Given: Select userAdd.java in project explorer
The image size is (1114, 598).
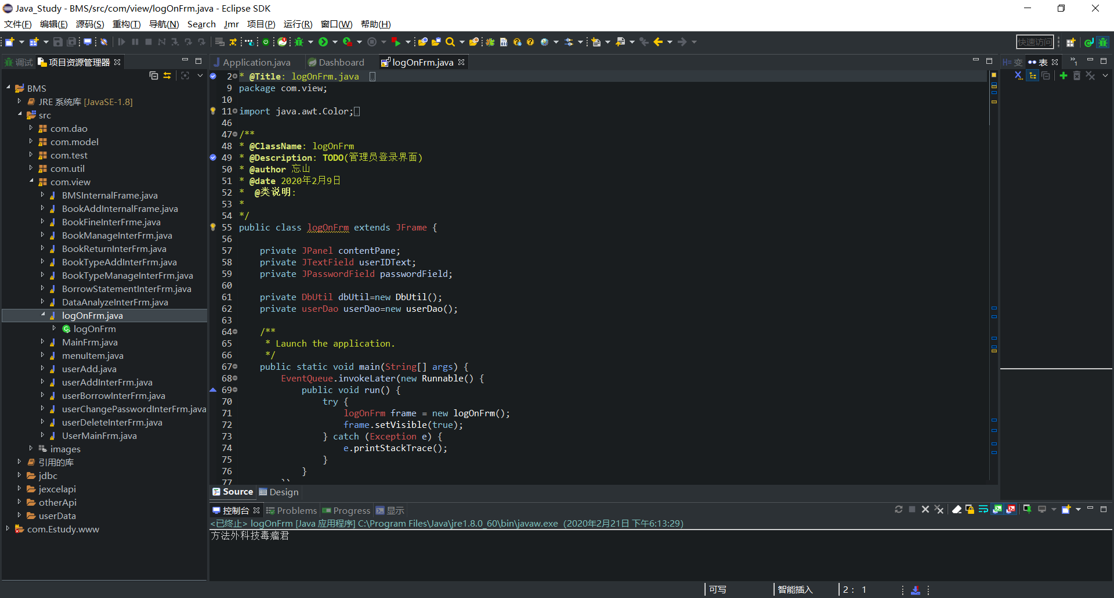Looking at the screenshot, I should click(x=89, y=369).
